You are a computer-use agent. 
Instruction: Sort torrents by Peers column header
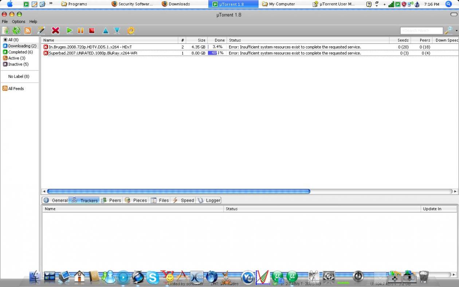tap(421, 40)
